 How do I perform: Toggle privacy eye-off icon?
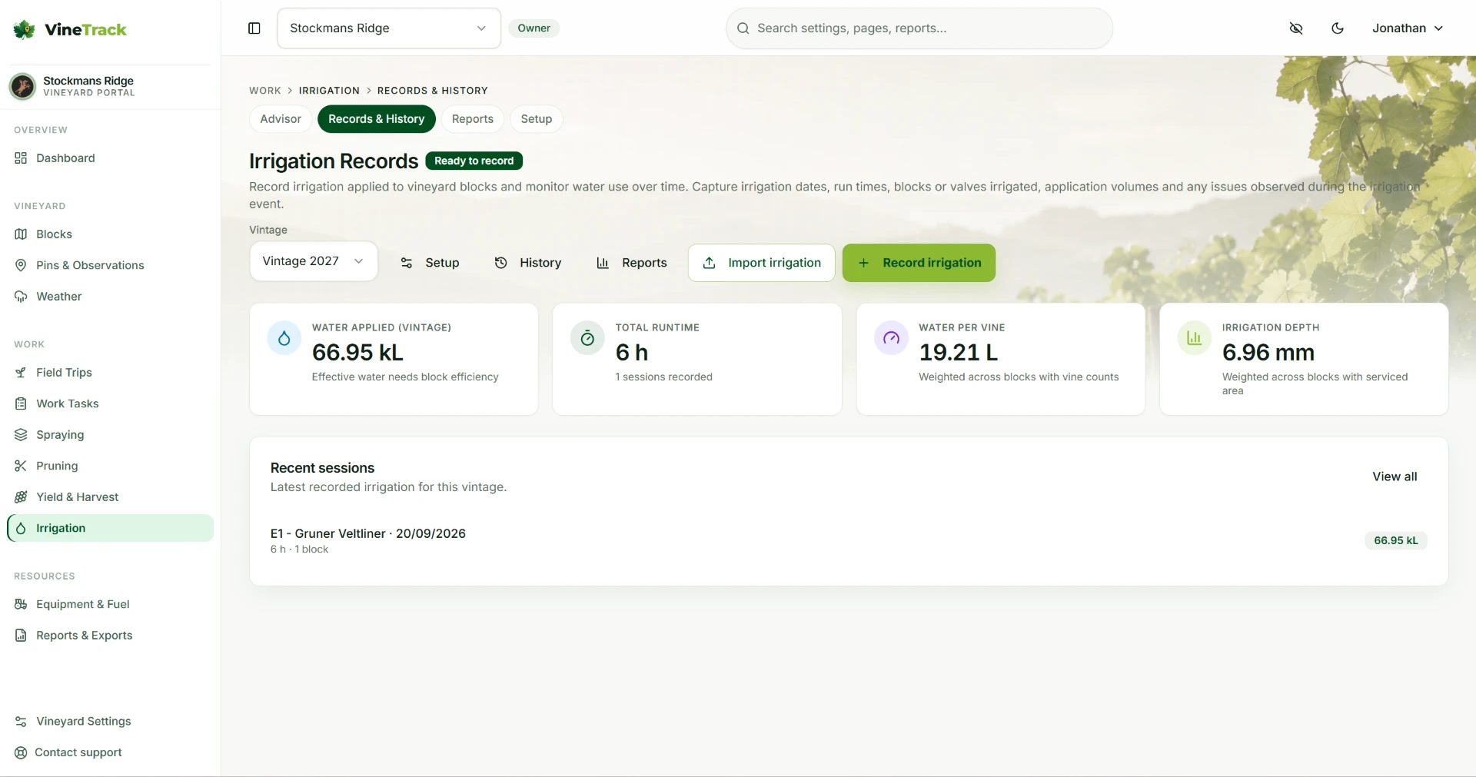[1296, 28]
